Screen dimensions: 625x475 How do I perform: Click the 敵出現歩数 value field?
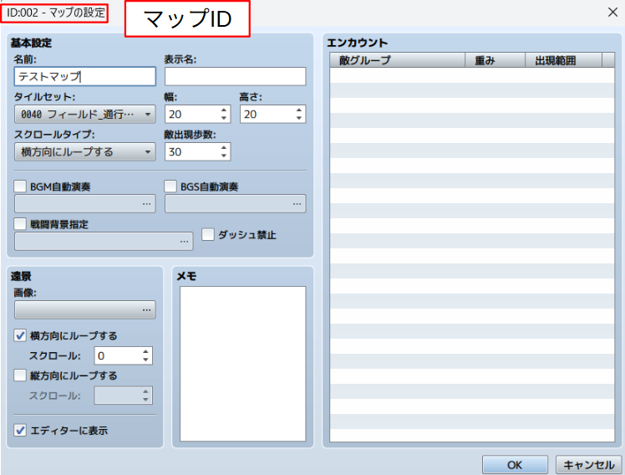click(x=191, y=152)
